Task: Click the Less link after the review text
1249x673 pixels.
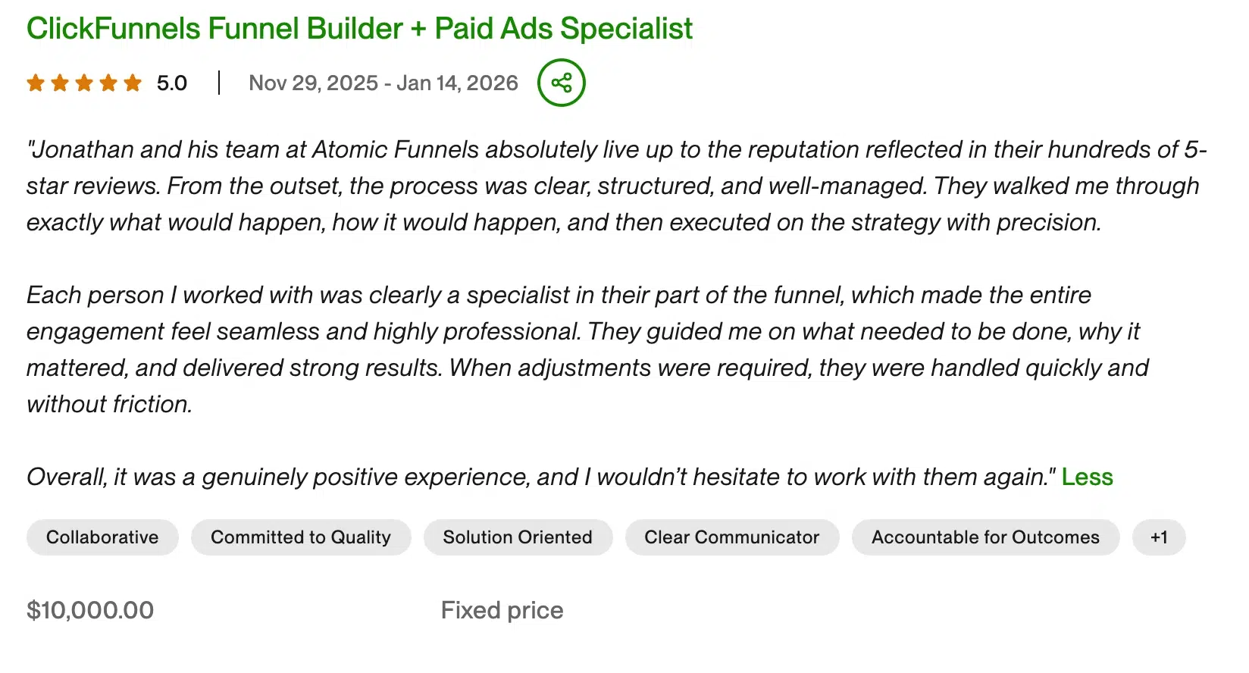Action: (x=1088, y=477)
